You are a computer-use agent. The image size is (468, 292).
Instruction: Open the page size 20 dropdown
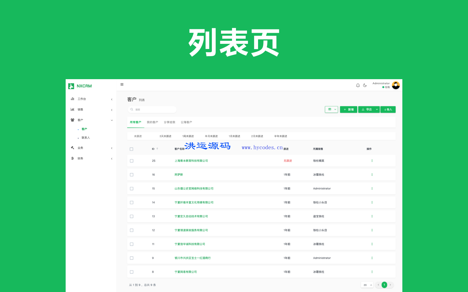pyautogui.click(x=367, y=285)
